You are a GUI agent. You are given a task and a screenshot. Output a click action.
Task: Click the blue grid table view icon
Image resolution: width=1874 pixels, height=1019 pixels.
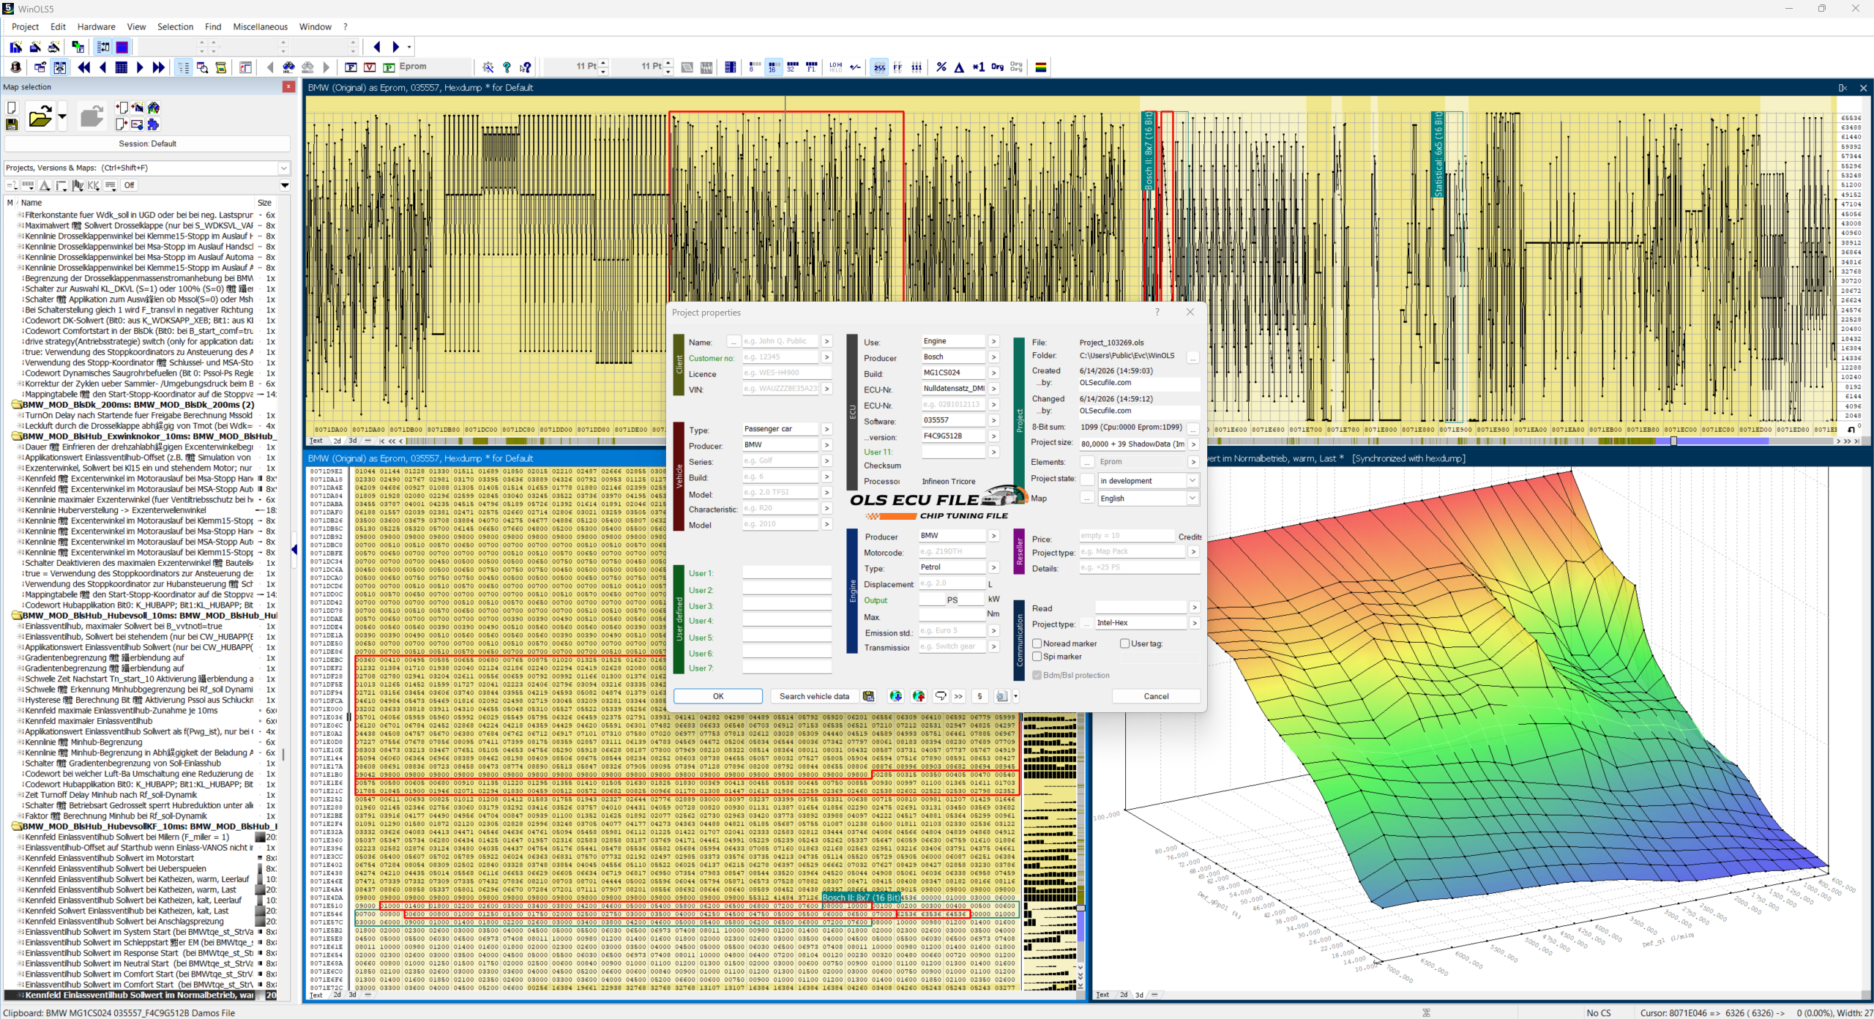122,67
